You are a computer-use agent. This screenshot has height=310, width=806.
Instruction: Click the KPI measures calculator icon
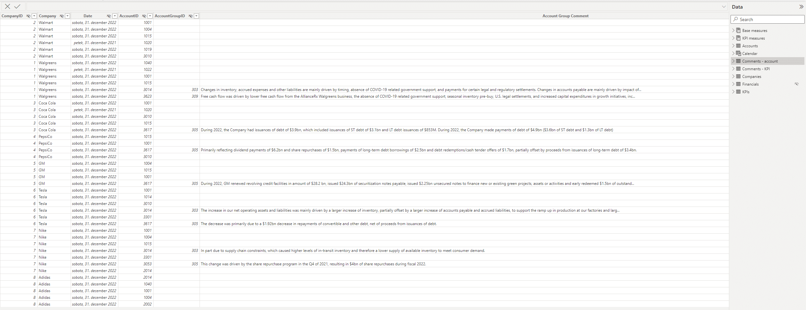click(x=738, y=38)
